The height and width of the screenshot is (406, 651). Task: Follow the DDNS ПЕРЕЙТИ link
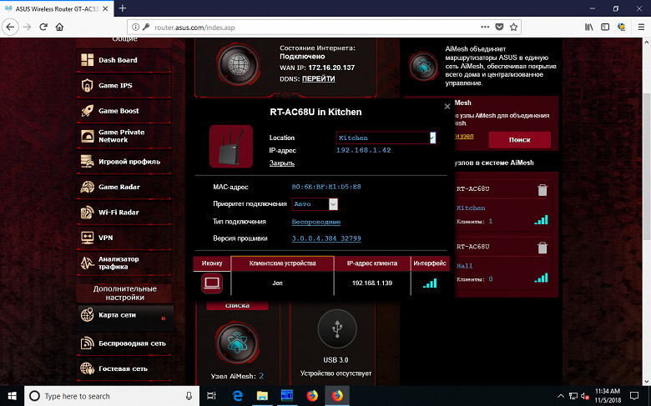click(x=319, y=79)
